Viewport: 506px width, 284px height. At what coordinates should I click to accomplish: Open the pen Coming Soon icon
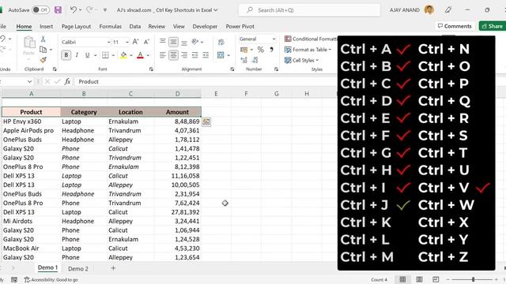pyautogui.click(x=448, y=10)
